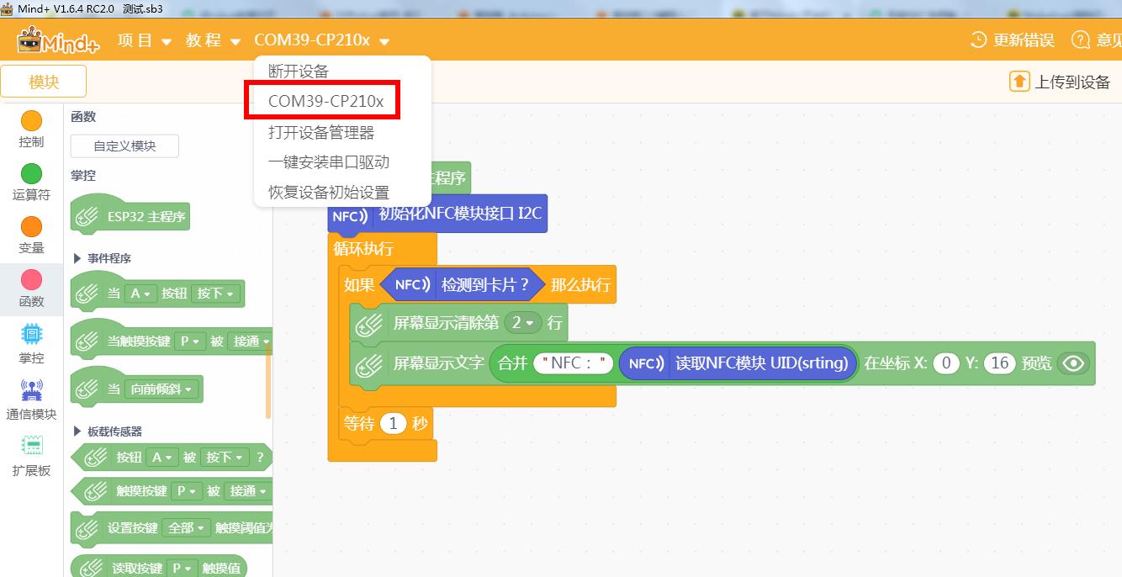Open 全部 dropdown in 设置按键 block
Viewport: 1122px width, 577px height.
click(187, 528)
